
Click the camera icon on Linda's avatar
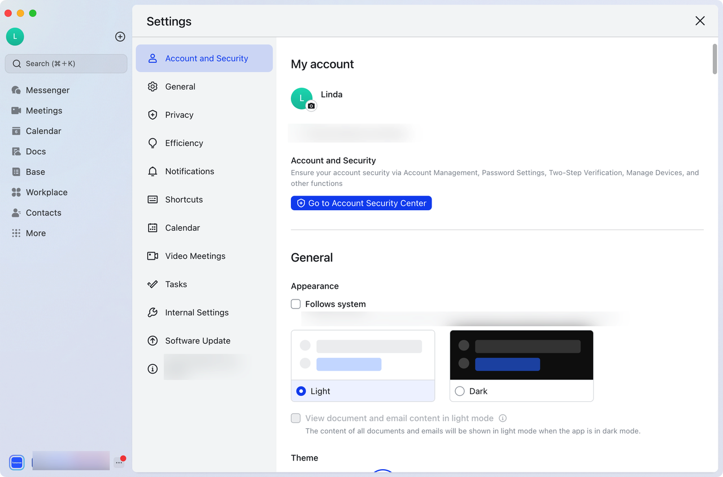[311, 106]
